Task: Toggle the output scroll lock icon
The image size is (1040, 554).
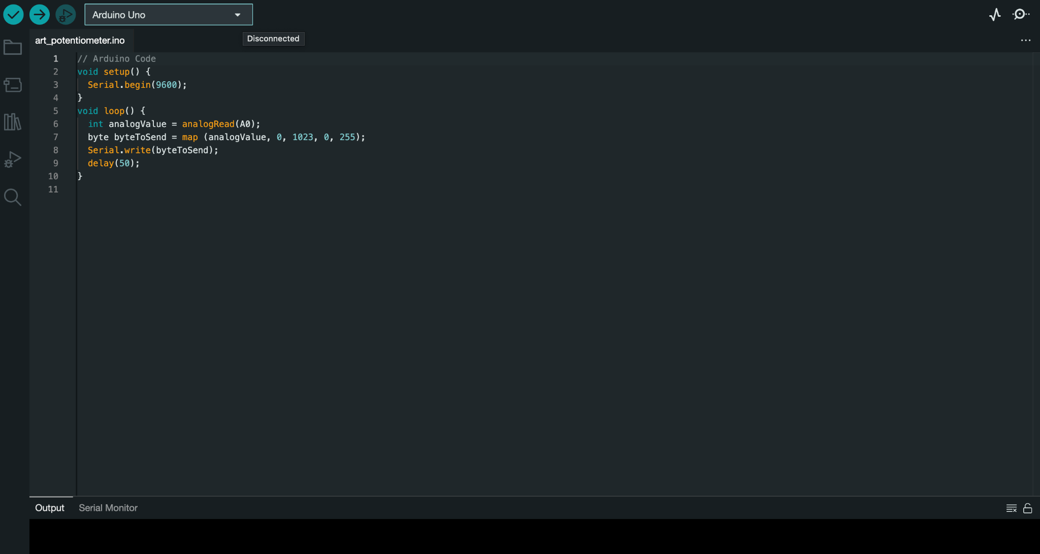Action: [1028, 508]
